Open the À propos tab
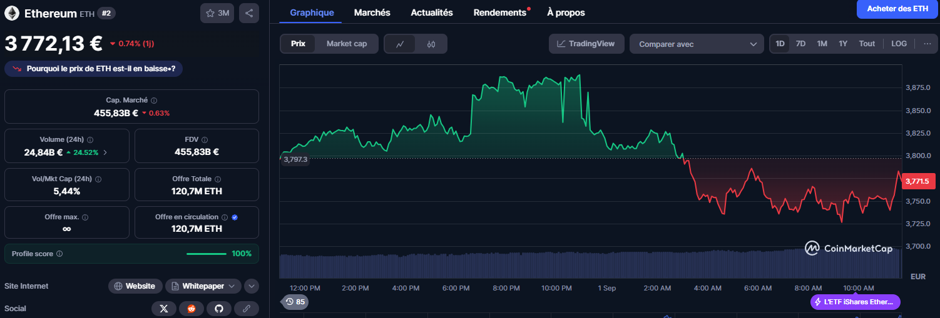This screenshot has width=940, height=318. click(x=566, y=12)
